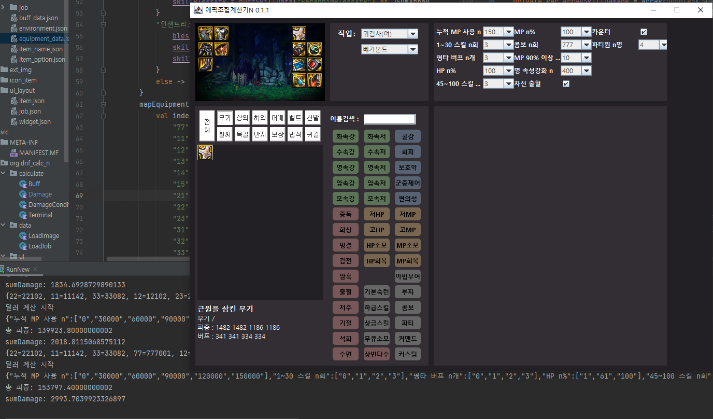Click the 커스텀 filter button
Image resolution: width=713 pixels, height=419 pixels.
click(408, 354)
